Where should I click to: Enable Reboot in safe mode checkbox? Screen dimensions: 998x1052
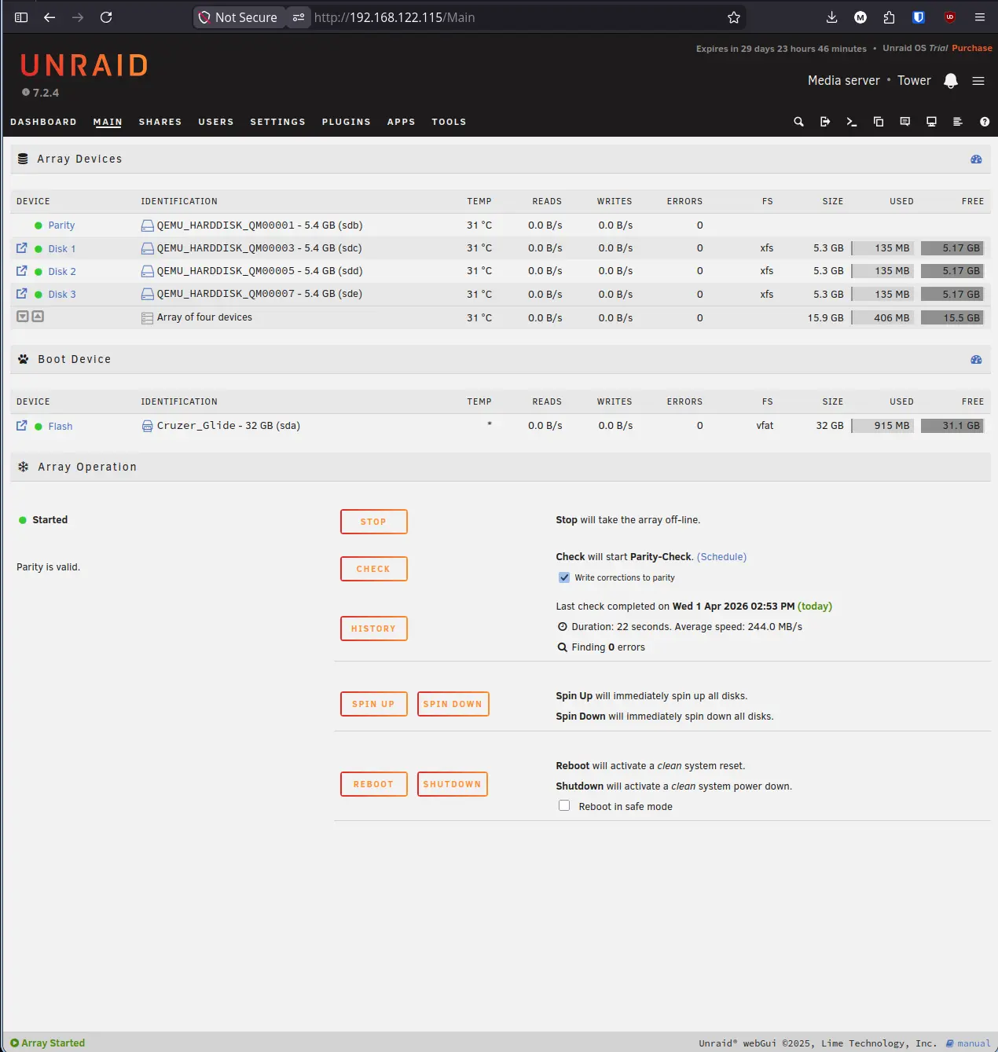click(x=564, y=805)
